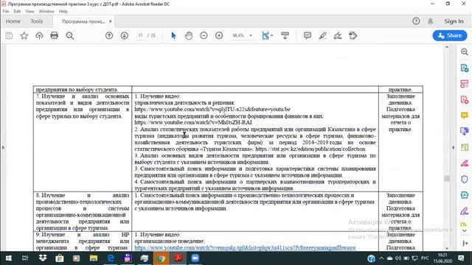
Task: Bookmark with the star icon
Action: [24, 36]
